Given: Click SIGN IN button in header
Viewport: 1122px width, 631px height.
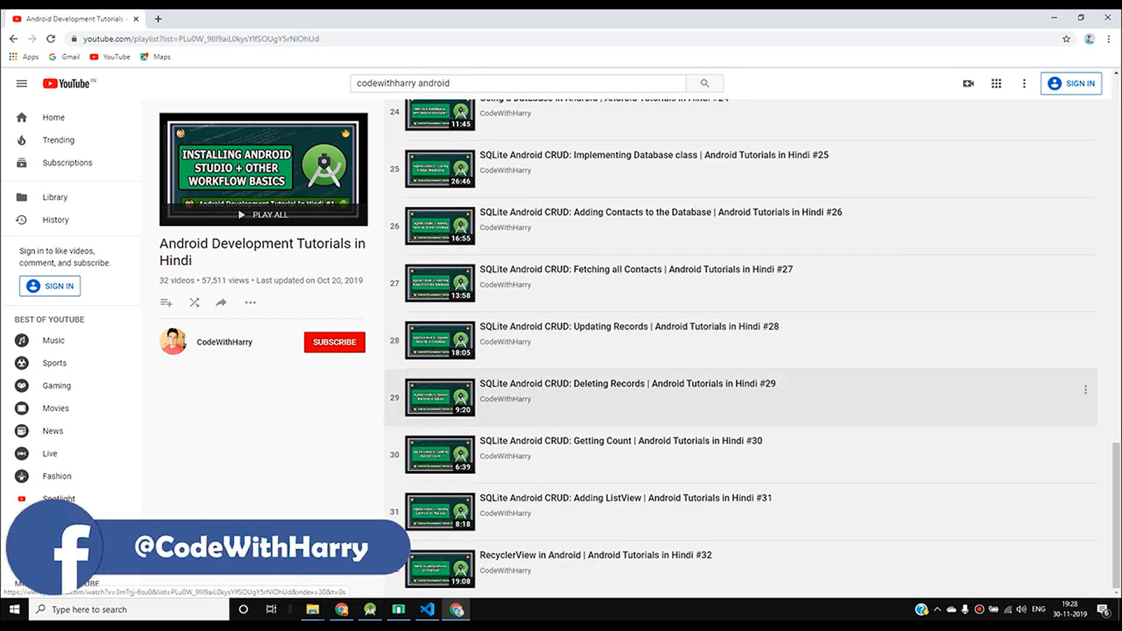Looking at the screenshot, I should click(x=1071, y=84).
